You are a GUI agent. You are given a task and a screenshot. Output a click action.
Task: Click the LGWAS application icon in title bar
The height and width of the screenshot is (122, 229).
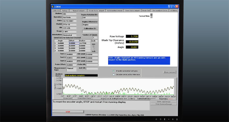click(x=53, y=6)
